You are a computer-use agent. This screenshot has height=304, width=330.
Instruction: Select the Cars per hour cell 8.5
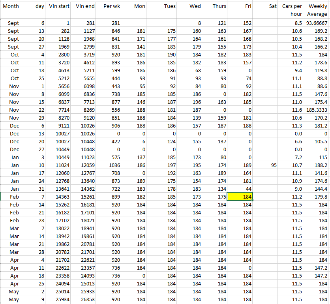pyautogui.click(x=292, y=23)
